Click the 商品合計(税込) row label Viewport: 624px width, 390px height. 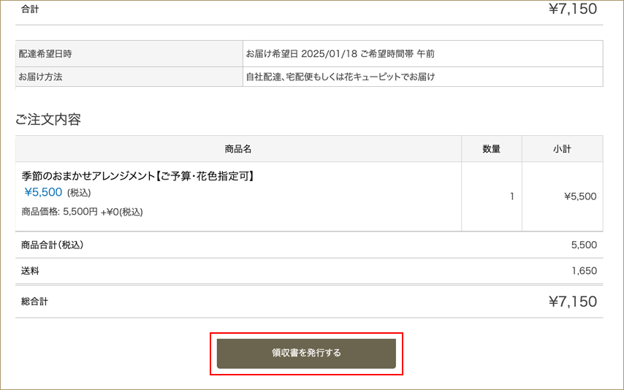tap(52, 245)
